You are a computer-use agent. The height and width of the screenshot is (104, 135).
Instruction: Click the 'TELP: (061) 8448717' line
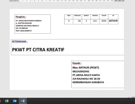(24, 31)
